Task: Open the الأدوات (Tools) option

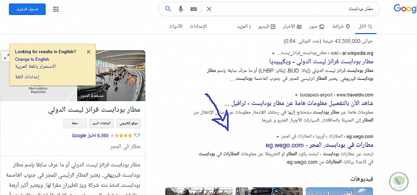Action: tap(176, 27)
